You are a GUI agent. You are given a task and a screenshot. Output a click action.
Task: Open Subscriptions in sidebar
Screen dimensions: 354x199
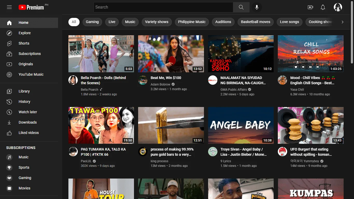pos(29,54)
